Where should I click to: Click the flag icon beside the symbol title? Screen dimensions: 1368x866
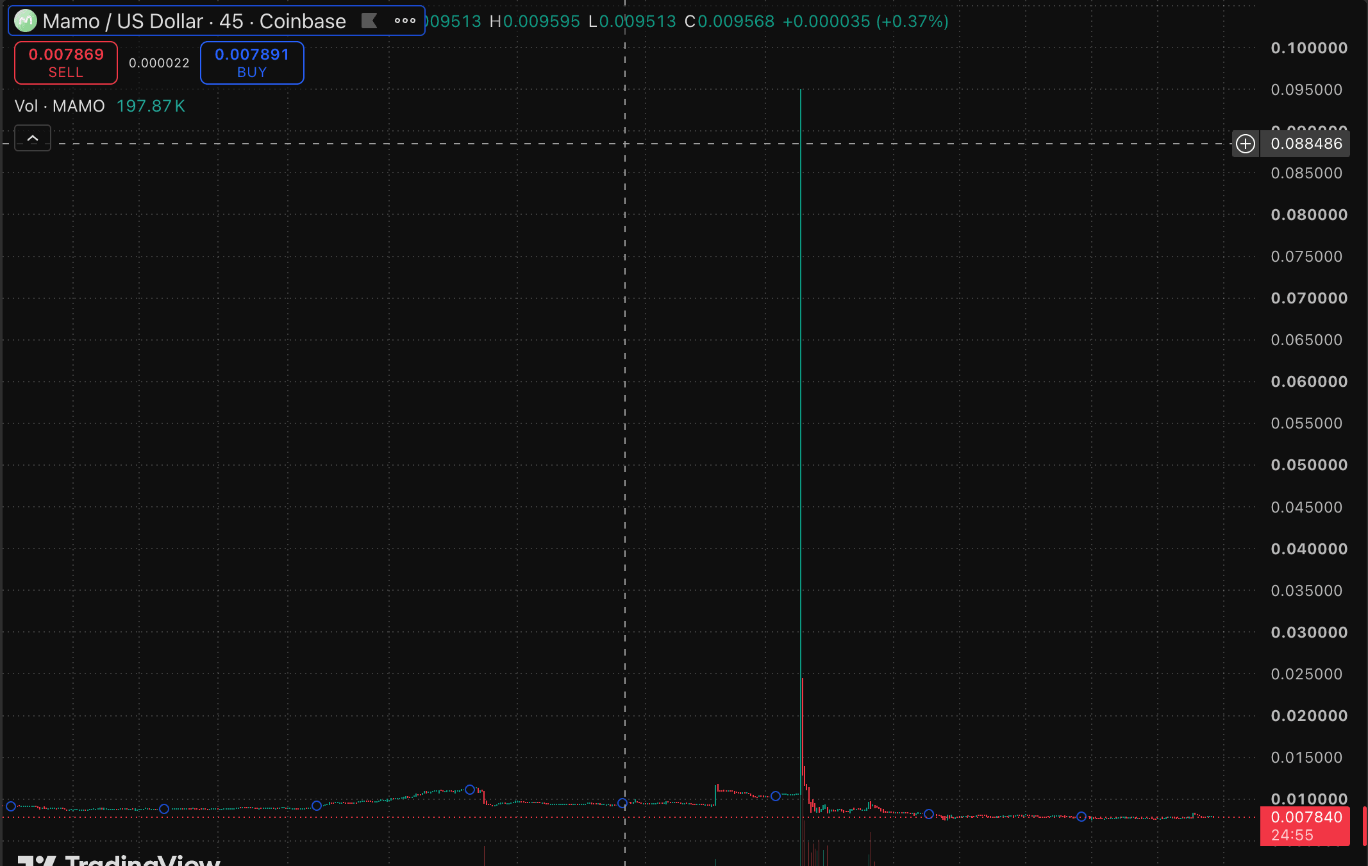[x=369, y=21]
